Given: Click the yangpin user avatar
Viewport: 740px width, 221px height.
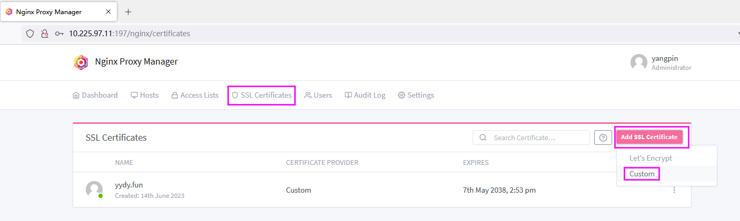Looking at the screenshot, I should pyautogui.click(x=639, y=62).
